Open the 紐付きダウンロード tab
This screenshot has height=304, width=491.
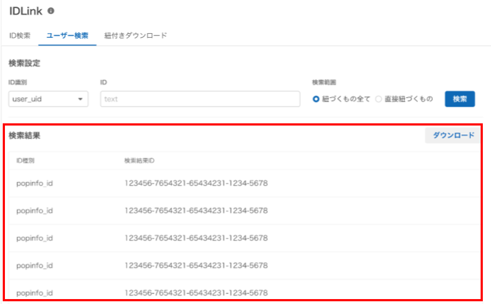pos(135,35)
